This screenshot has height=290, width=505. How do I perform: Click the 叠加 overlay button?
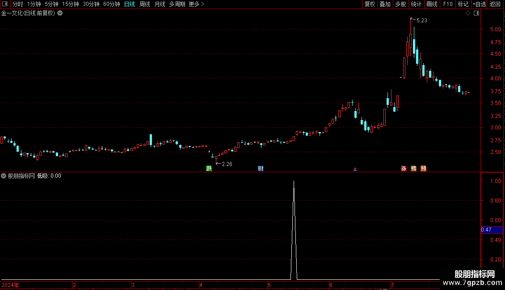point(385,4)
